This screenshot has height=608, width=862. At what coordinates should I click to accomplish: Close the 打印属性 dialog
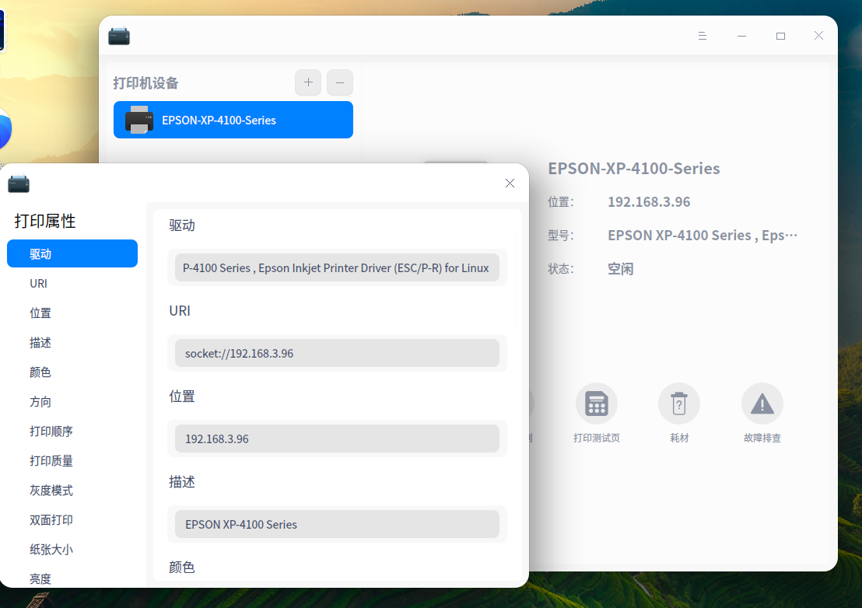pyautogui.click(x=510, y=183)
